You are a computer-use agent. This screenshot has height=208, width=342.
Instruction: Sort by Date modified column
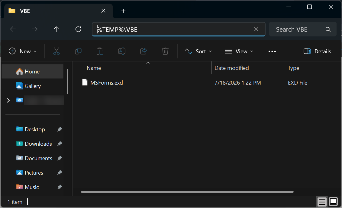232,68
